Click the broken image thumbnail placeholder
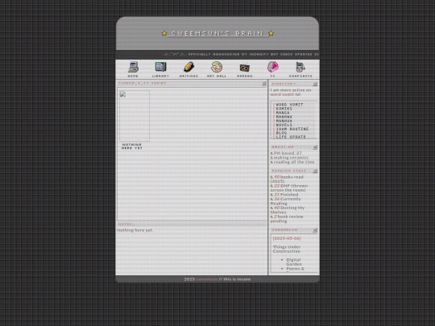Screen dimensions: 435x326 (135, 116)
